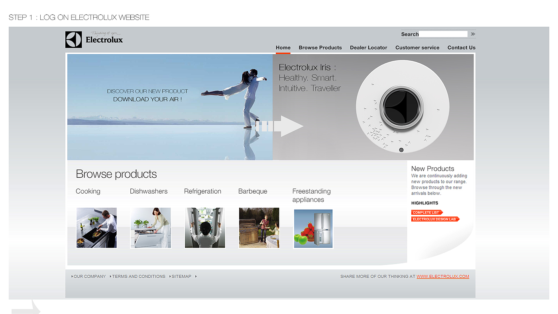Visit the WWW.ELECTROLUX.COM link
The height and width of the screenshot is (314, 558).
(x=443, y=276)
